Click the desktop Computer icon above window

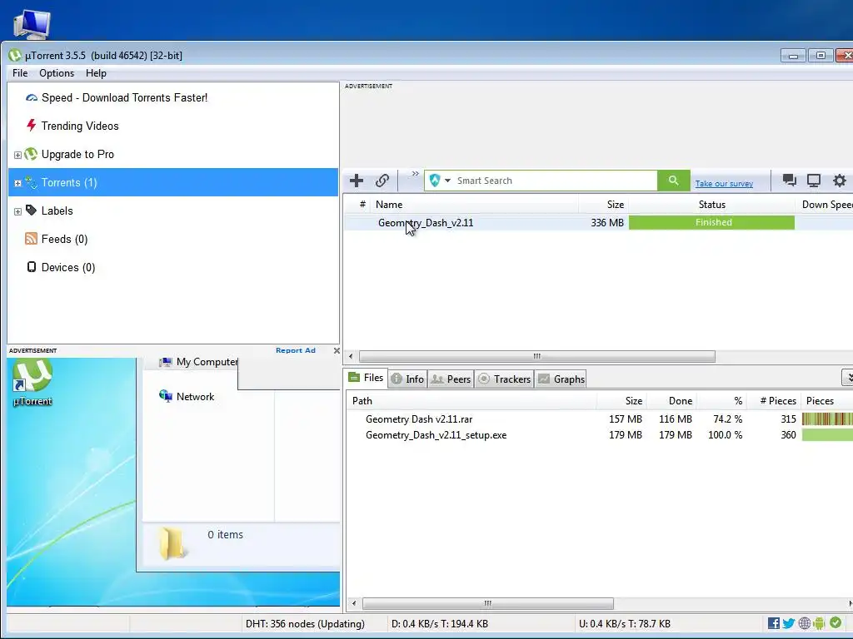coord(32,25)
